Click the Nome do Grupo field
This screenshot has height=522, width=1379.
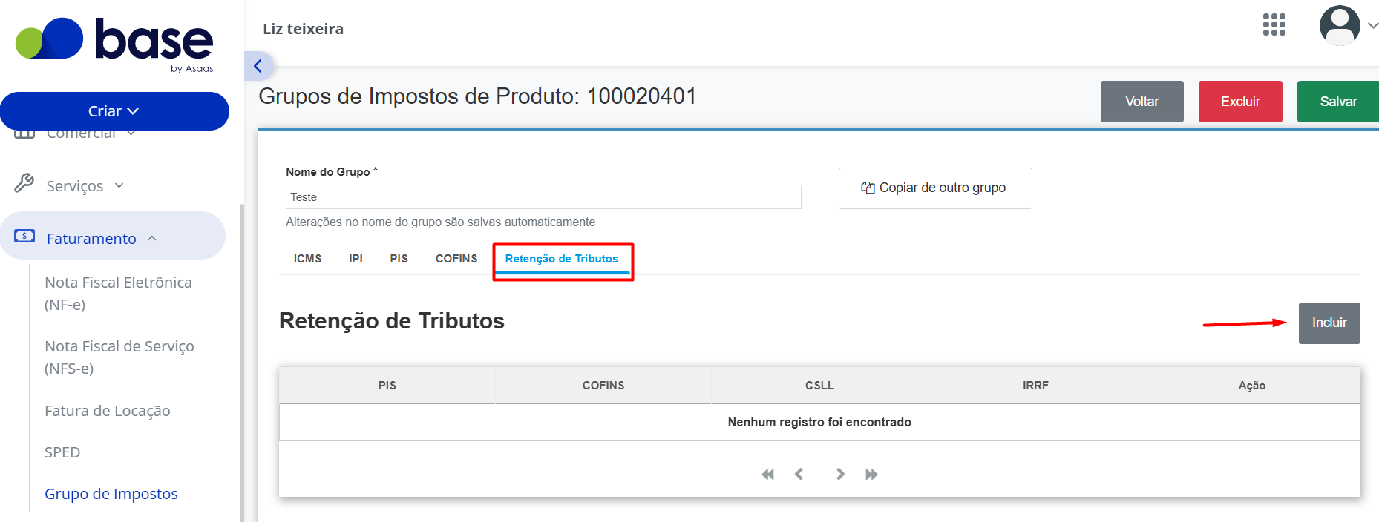543,197
